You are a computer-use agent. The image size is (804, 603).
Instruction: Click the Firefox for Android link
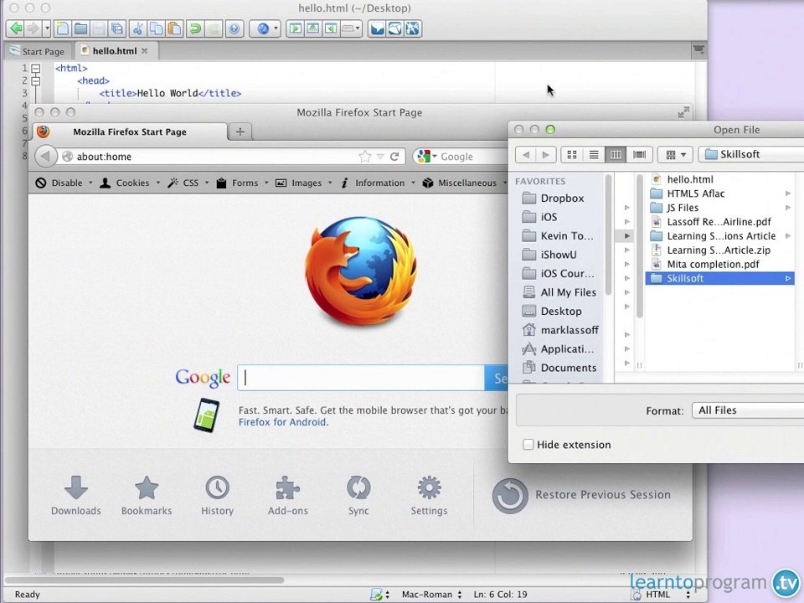tap(282, 422)
